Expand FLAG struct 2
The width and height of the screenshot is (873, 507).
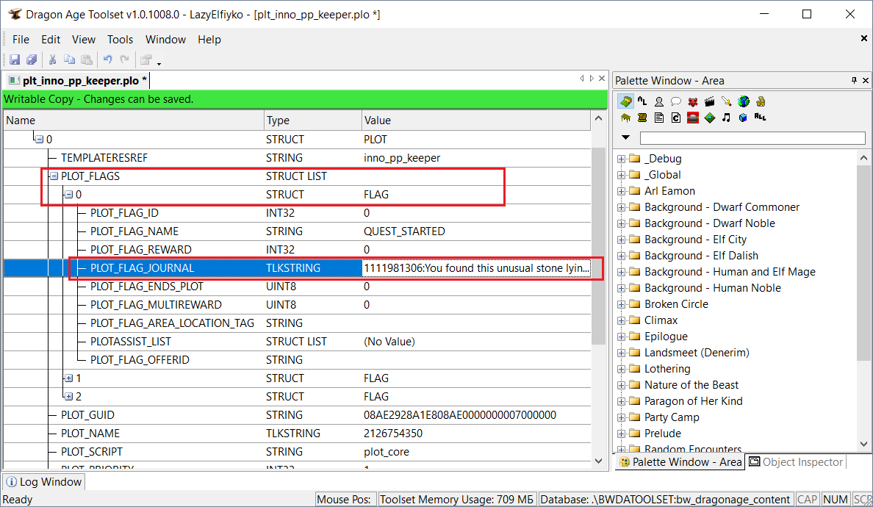[x=68, y=397]
